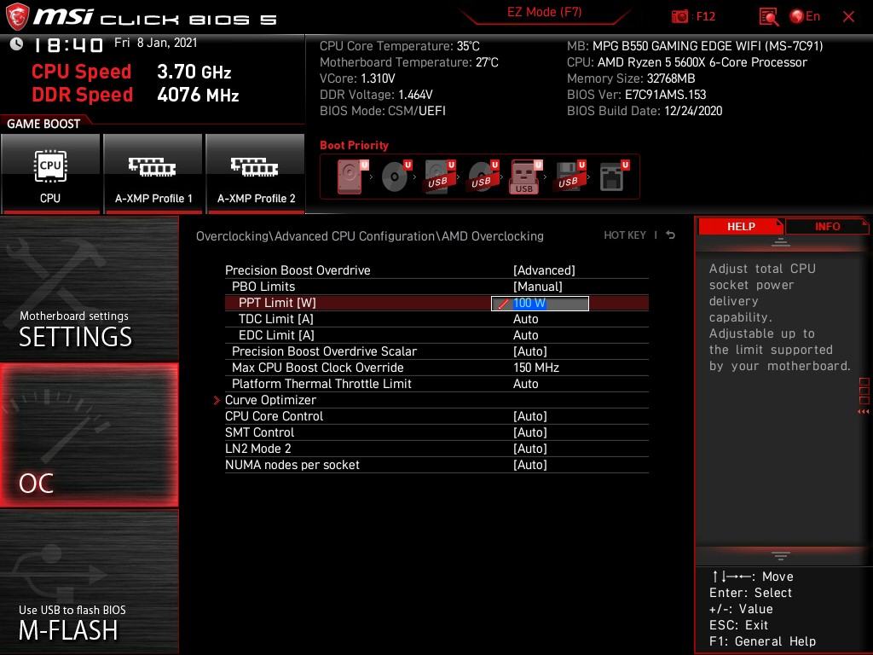Click the DDR Speed 4076 MHz readout
Screen dimensions: 873x655
pyautogui.click(x=136, y=95)
